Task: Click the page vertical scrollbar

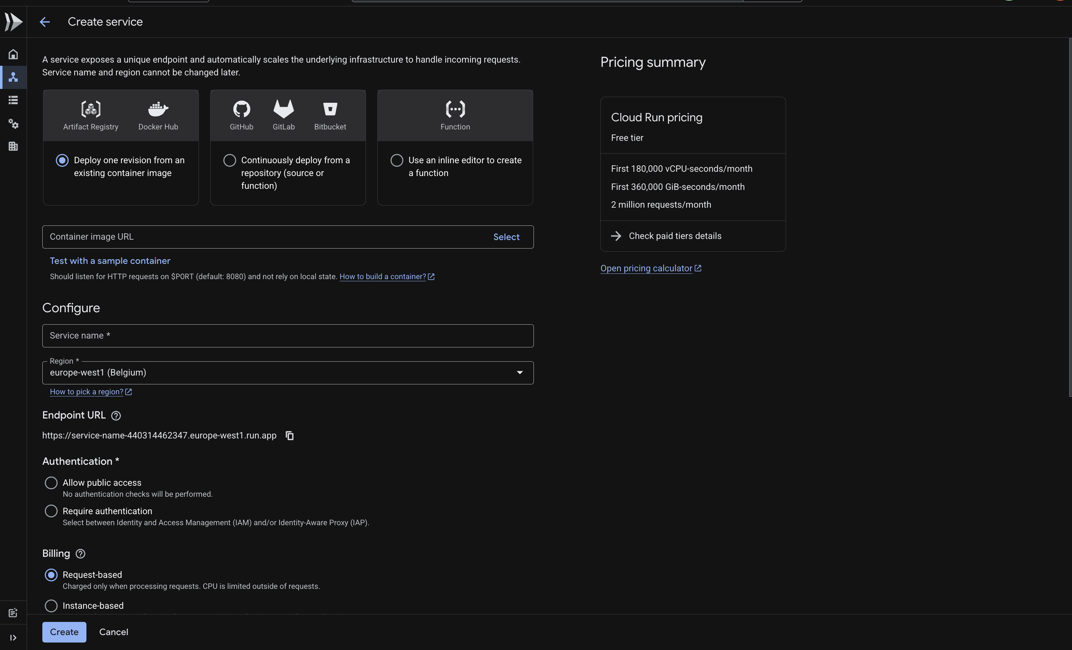Action: pyautogui.click(x=1070, y=218)
